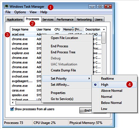Minimize the Task Manager window
Image resolution: width=139 pixels, height=129 pixels.
(x=92, y=7)
